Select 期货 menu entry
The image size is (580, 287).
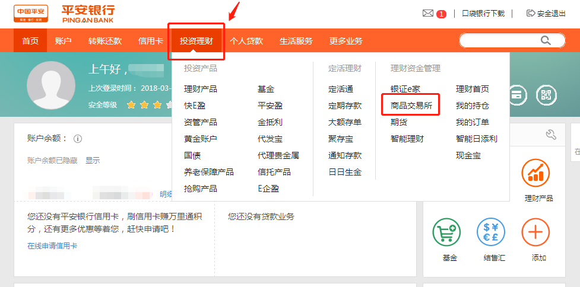(x=399, y=122)
